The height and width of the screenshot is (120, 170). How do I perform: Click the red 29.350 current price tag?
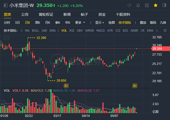(160, 49)
